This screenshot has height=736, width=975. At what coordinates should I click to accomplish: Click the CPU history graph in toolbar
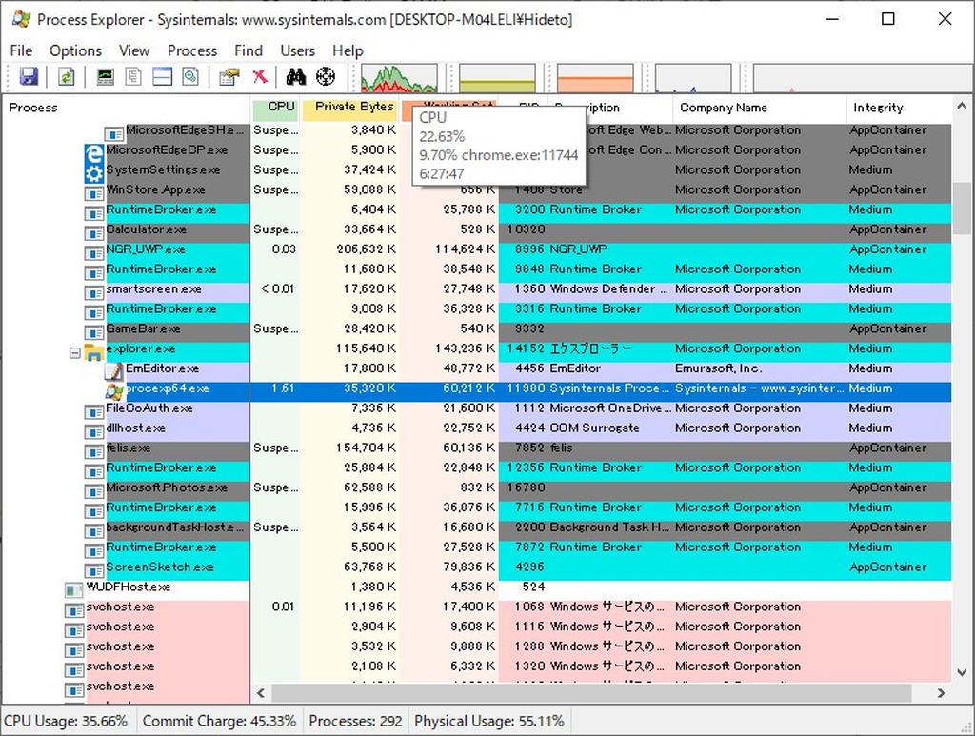[x=400, y=76]
